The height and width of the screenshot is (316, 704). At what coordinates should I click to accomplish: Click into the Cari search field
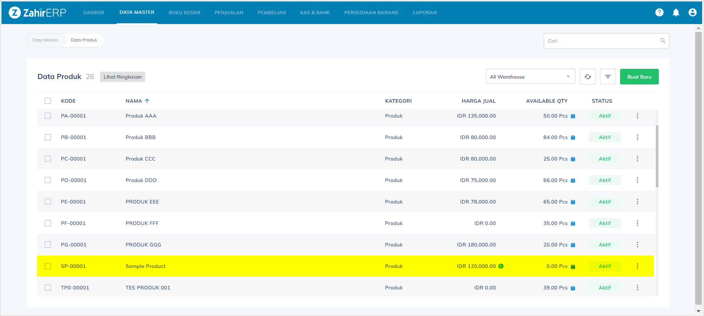point(602,41)
